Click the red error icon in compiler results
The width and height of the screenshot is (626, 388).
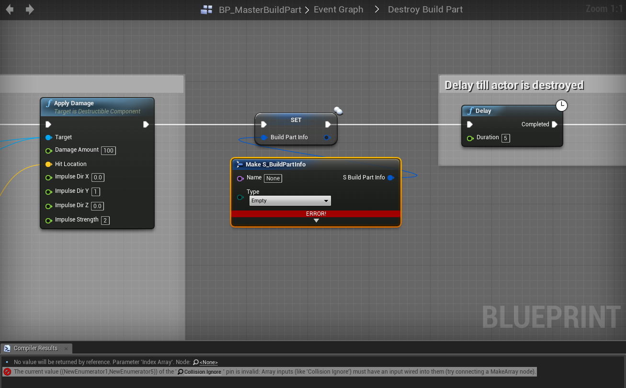[7, 372]
